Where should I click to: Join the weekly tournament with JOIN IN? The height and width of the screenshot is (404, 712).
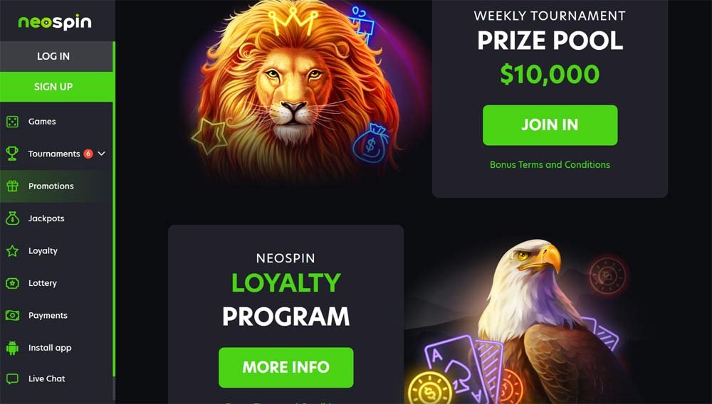pyautogui.click(x=550, y=125)
